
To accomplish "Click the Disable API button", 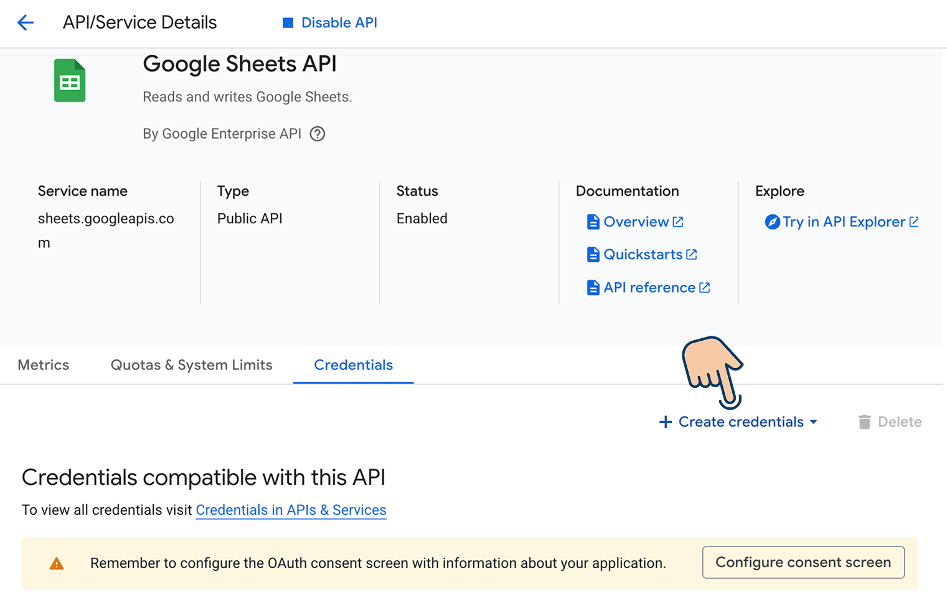I will coord(330,23).
